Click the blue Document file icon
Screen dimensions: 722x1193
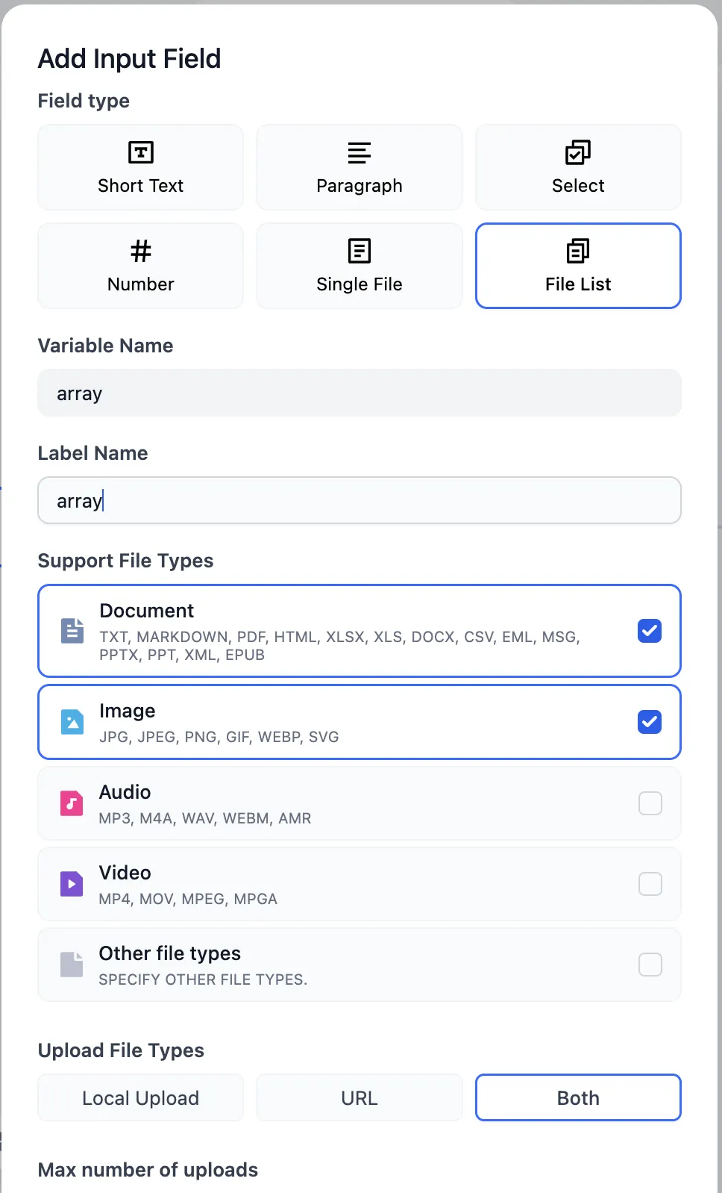pos(72,631)
